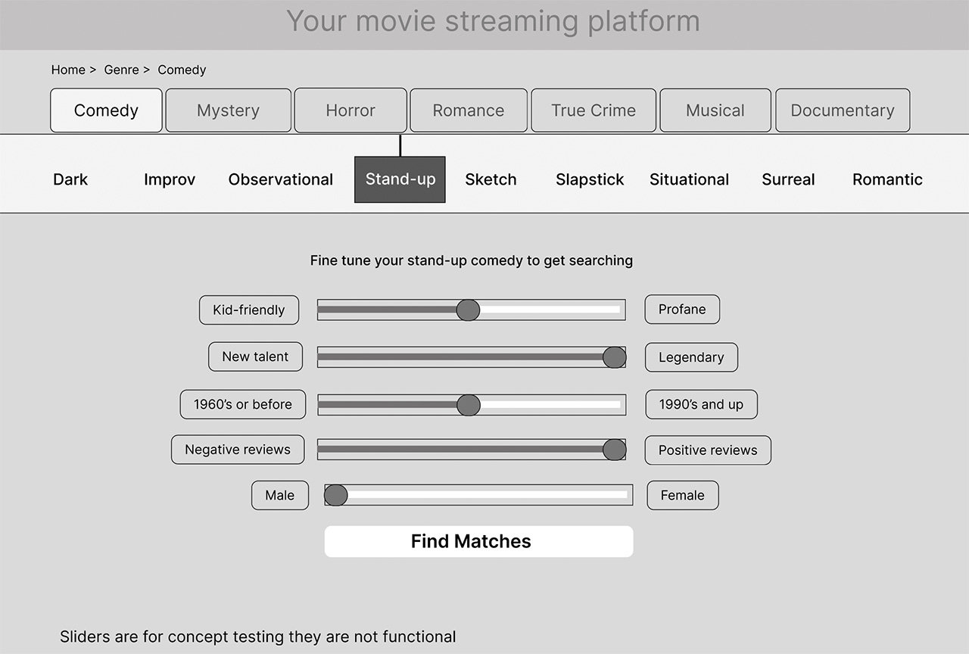Choose the Musical genre tab
This screenshot has width=969, height=654.
click(715, 111)
